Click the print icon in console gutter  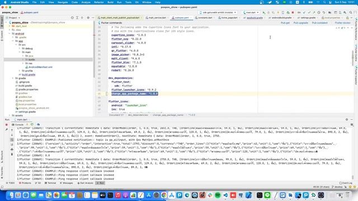click(x=12, y=149)
